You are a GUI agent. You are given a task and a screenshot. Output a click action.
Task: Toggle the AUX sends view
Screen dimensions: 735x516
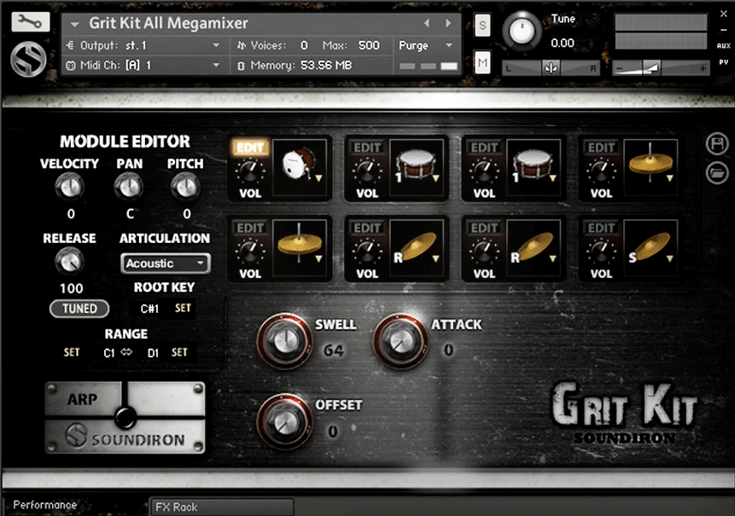723,45
